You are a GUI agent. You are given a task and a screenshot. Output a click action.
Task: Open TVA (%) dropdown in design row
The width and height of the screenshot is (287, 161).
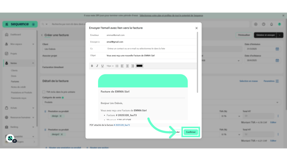230,116
